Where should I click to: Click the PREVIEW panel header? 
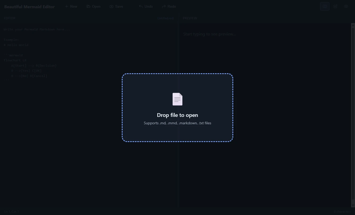pos(190,18)
